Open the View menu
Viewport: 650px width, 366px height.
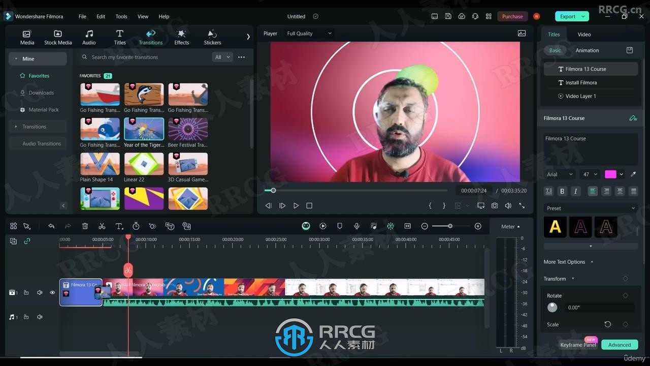coord(143,16)
